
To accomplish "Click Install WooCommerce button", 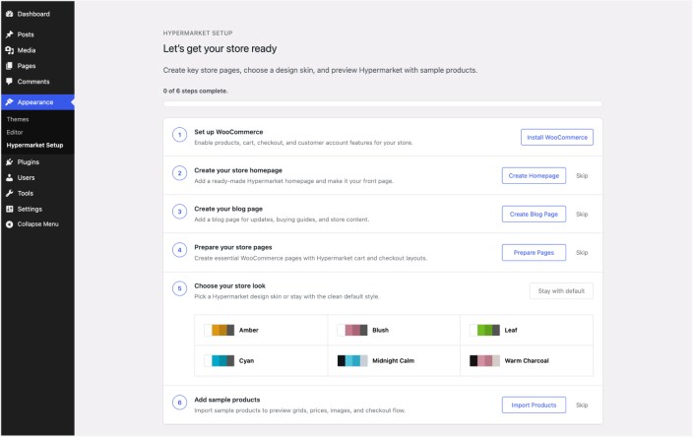I will coord(557,138).
